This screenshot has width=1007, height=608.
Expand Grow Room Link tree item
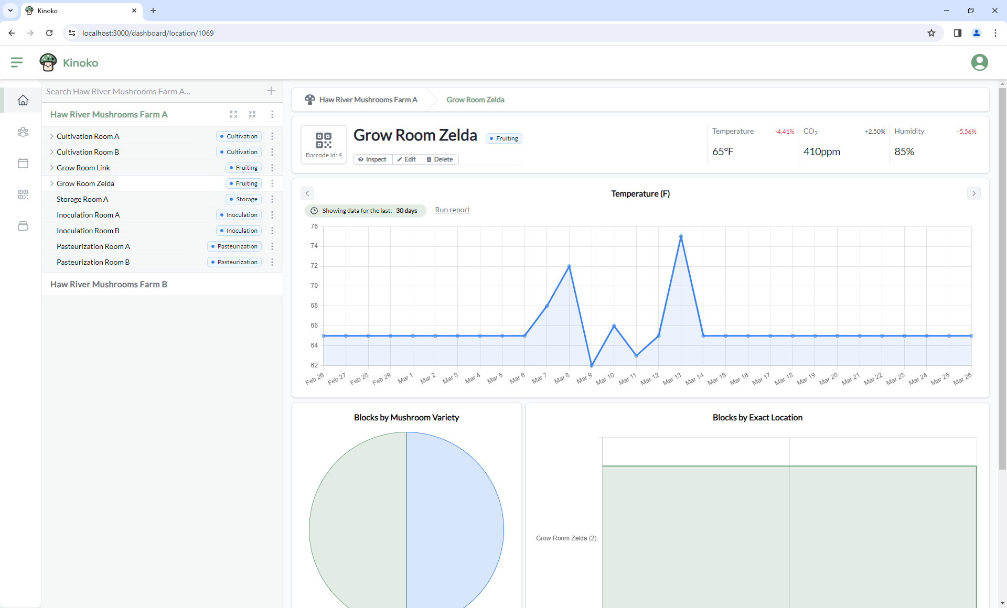51,168
